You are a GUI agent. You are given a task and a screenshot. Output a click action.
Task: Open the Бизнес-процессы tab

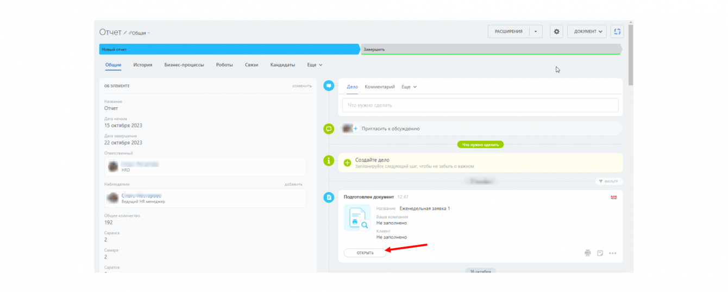[184, 65]
